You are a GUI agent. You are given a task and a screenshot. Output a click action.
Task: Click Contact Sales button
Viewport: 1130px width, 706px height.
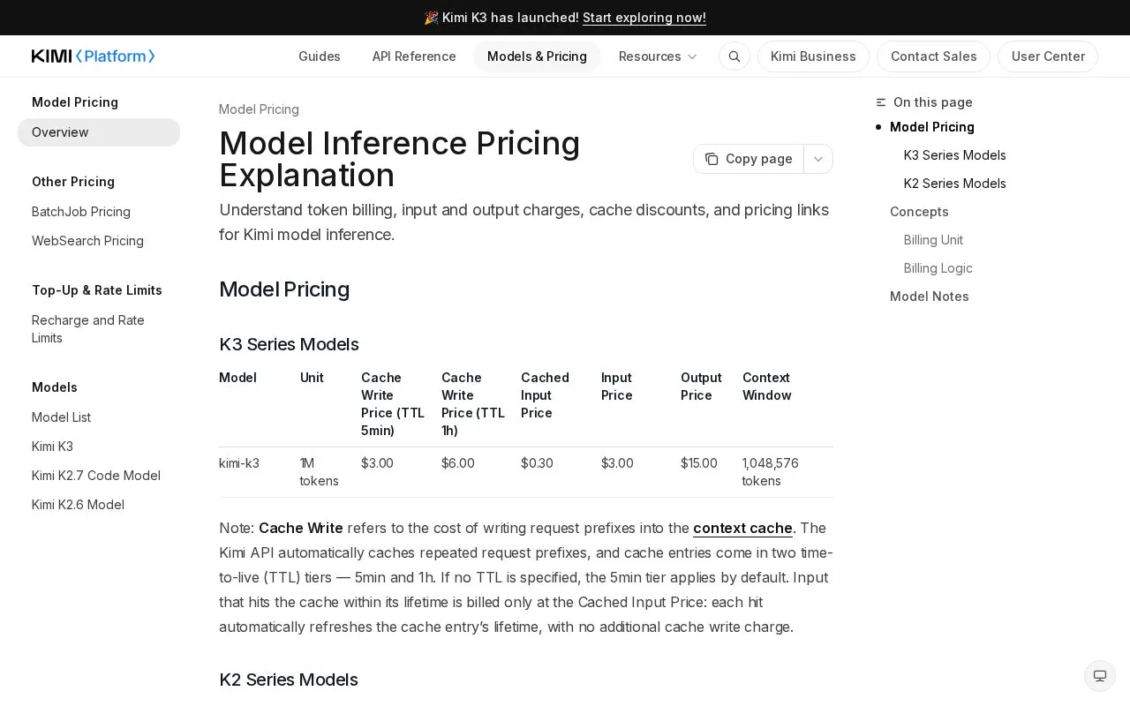[934, 56]
